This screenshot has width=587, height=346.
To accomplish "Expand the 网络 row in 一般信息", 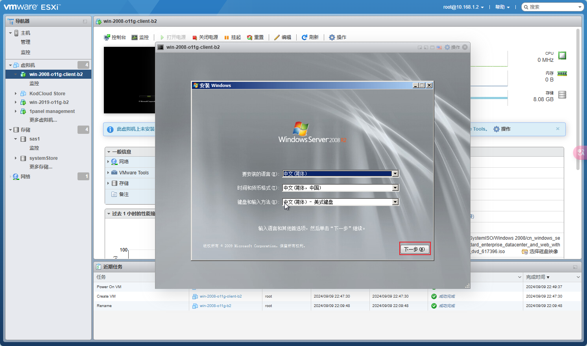I will [108, 162].
